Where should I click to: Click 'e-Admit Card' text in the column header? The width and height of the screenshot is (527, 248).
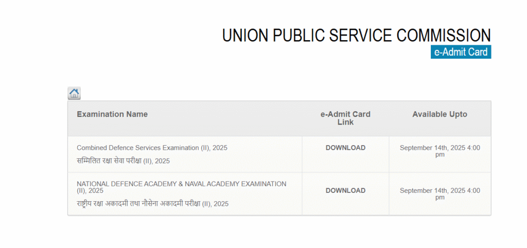pos(345,114)
